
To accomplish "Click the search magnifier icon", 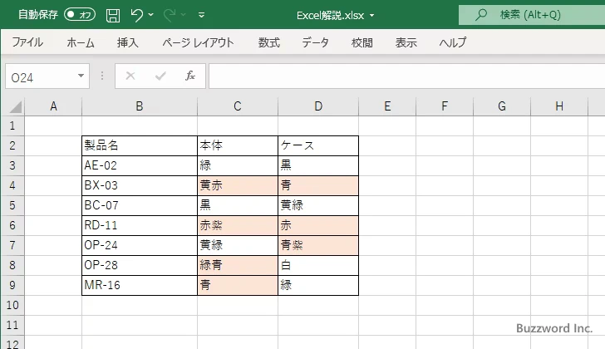I will coord(480,15).
